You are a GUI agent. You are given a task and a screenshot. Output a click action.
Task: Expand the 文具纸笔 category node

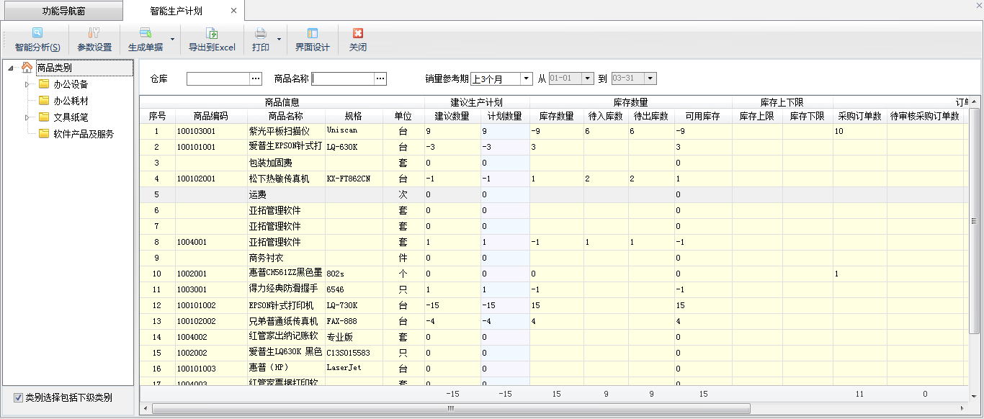point(27,117)
